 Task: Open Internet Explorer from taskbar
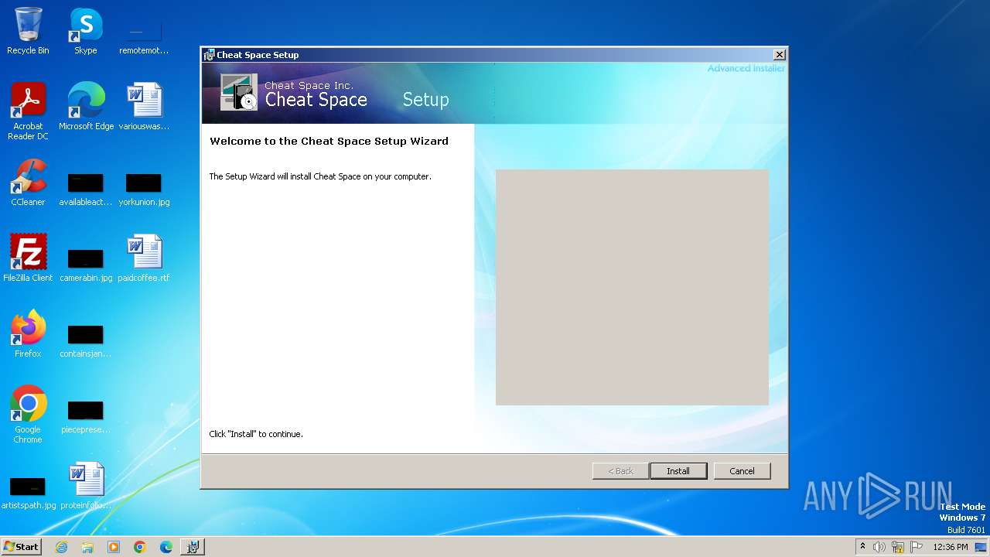tap(61, 547)
